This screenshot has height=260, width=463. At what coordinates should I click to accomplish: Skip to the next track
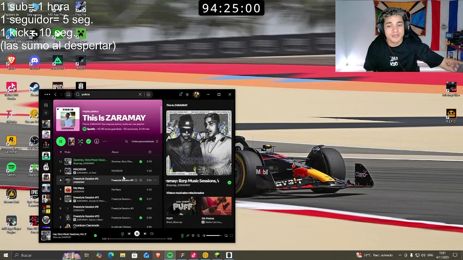(145, 234)
